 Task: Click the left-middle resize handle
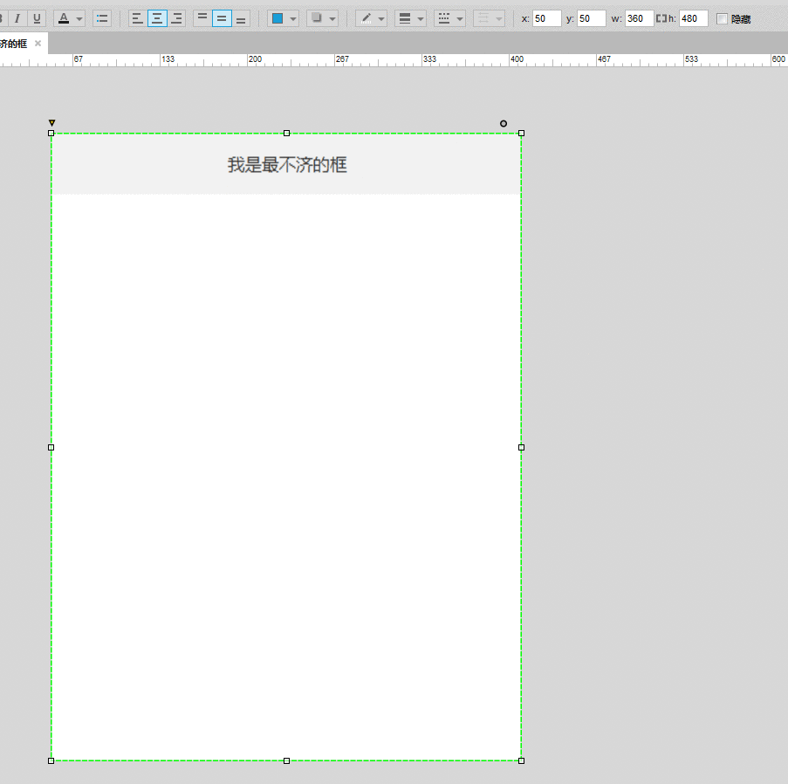pos(51,447)
